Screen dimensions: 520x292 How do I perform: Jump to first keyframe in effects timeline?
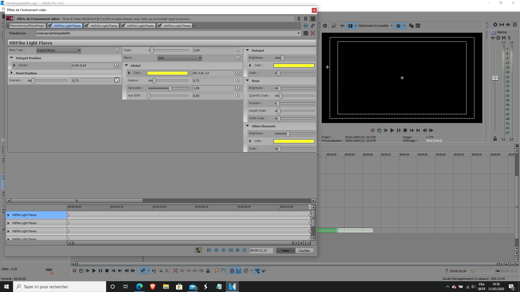[209, 250]
